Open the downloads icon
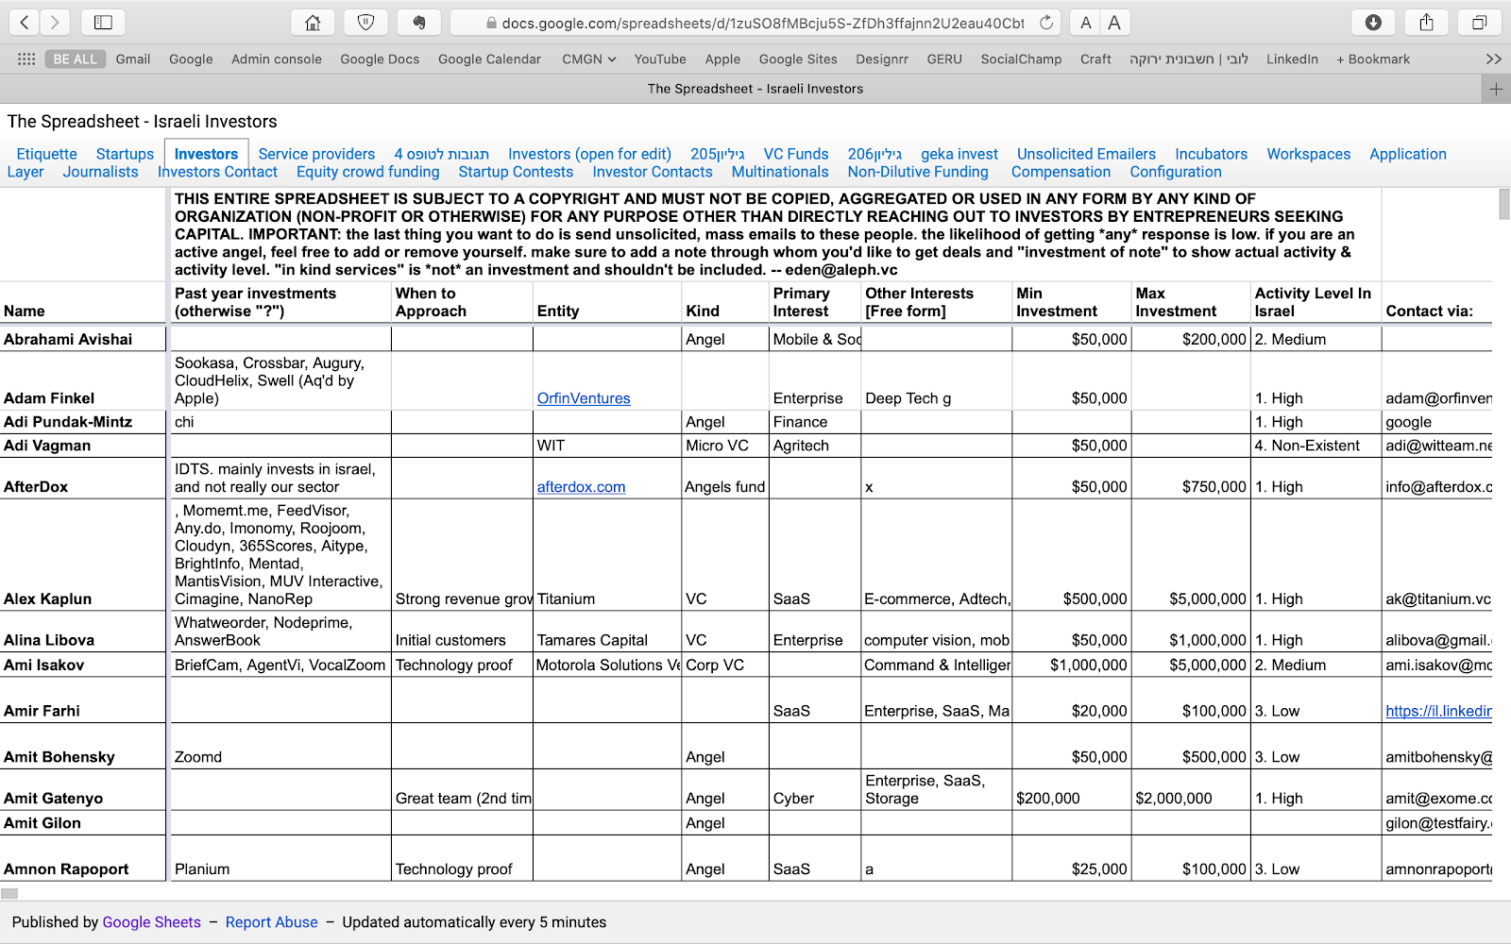 1373,23
